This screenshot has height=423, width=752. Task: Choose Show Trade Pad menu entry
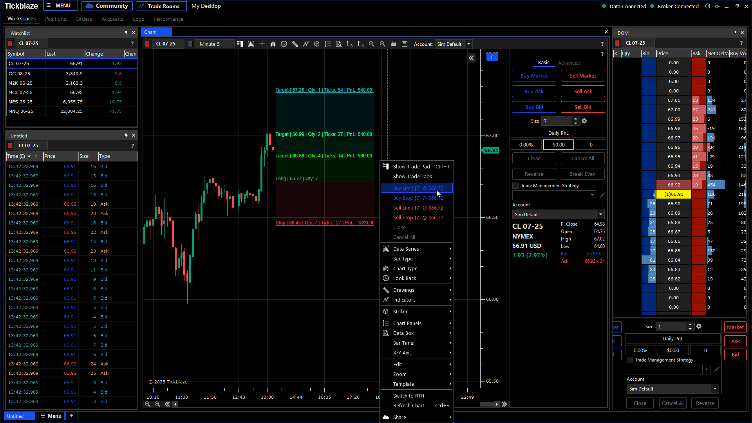[417, 167]
